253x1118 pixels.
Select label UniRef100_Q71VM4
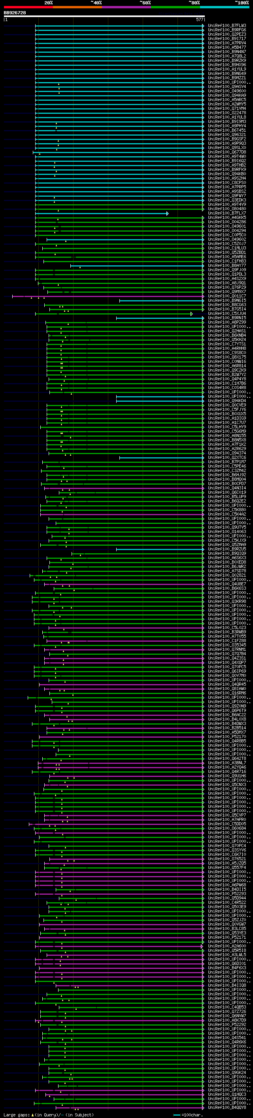click(x=227, y=109)
